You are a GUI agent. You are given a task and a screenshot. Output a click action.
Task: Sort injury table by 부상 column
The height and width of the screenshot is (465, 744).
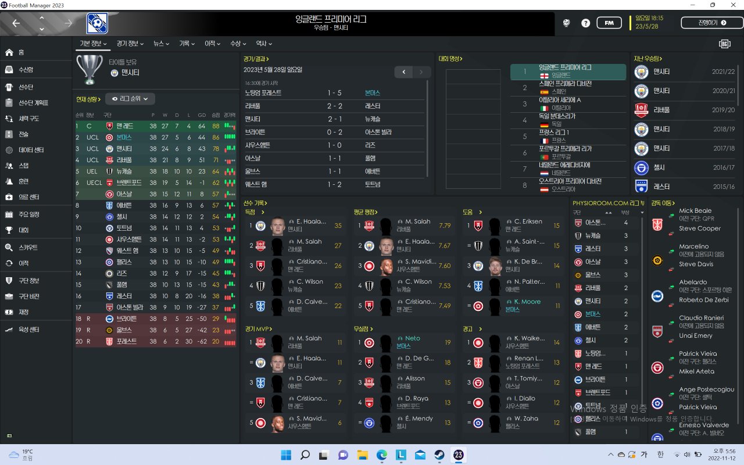[625, 213]
